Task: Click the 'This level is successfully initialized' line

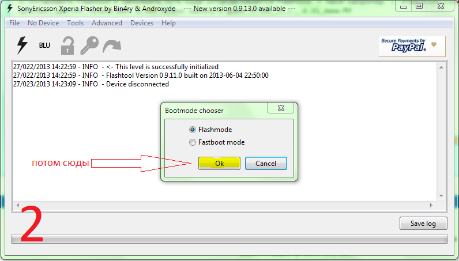Action: tap(116, 67)
